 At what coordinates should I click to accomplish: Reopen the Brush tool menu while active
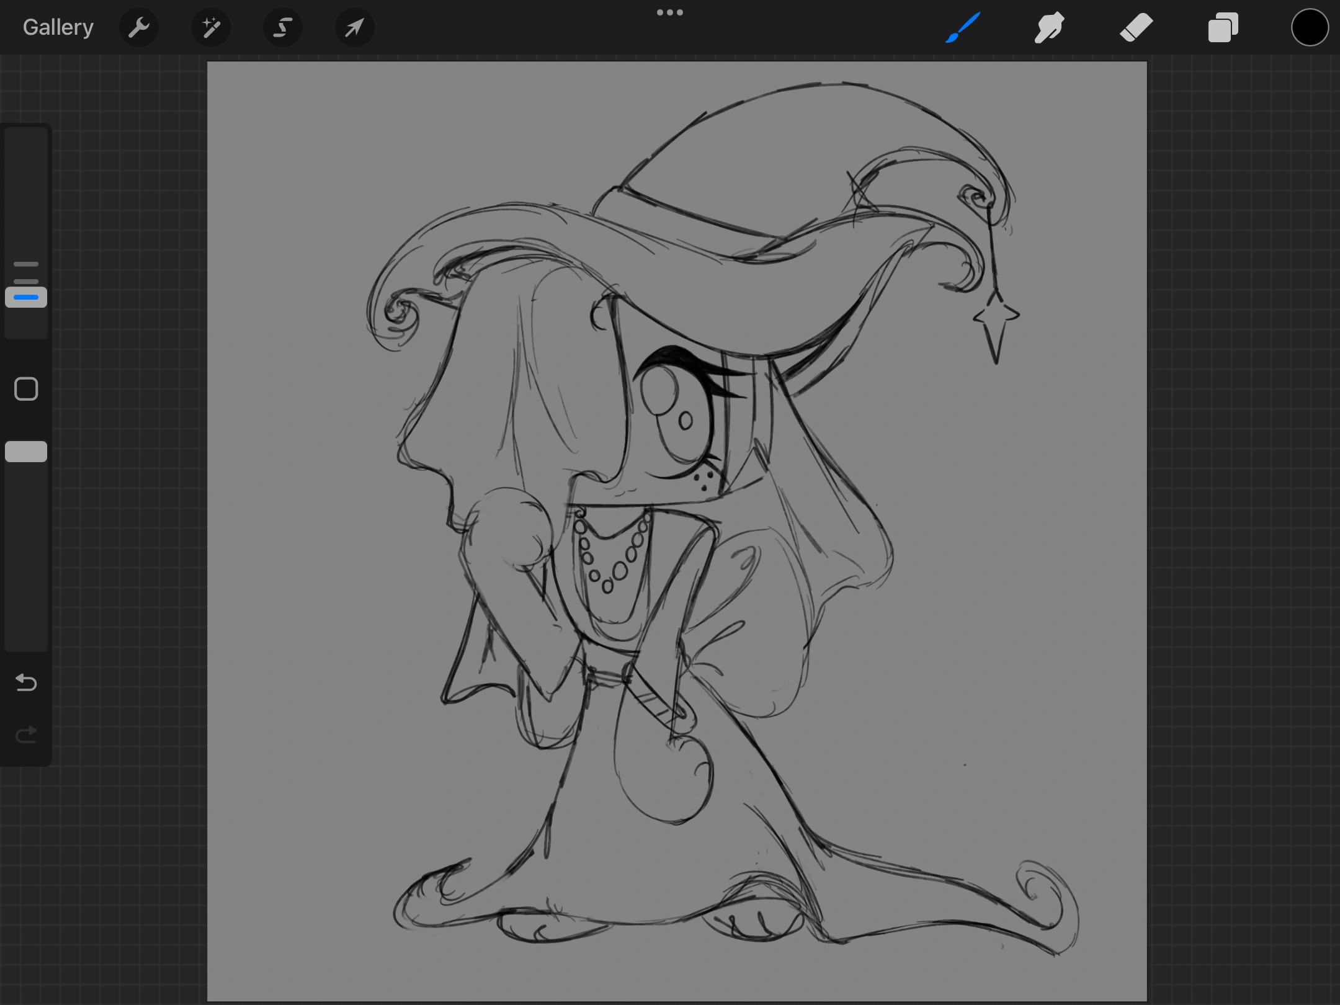pos(962,27)
